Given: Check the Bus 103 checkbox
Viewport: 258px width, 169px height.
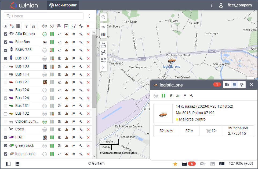Looking at the screenshot, I should [x=6, y=66].
